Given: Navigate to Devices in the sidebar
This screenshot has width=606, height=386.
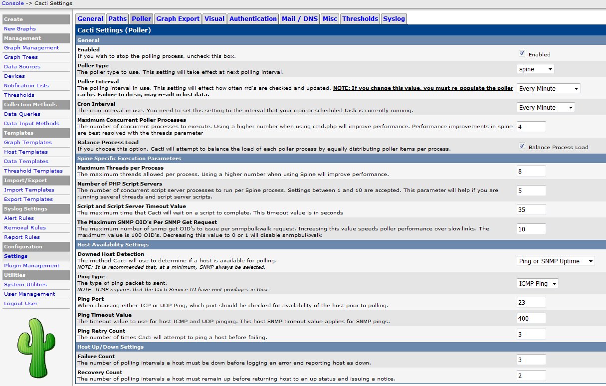Looking at the screenshot, I should pyautogui.click(x=14, y=76).
